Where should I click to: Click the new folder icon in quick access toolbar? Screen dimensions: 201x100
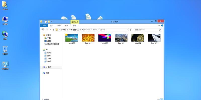point(49,22)
